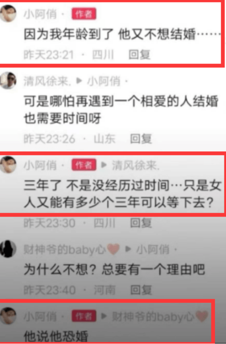Reply to the comment posted from 河南
This screenshot has height=344, width=226.
(141, 290)
